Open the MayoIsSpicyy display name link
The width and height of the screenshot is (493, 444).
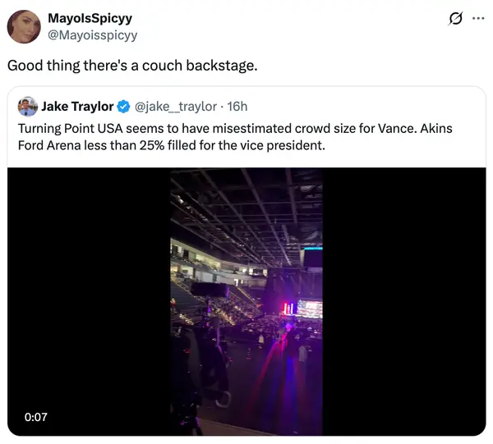click(x=90, y=19)
